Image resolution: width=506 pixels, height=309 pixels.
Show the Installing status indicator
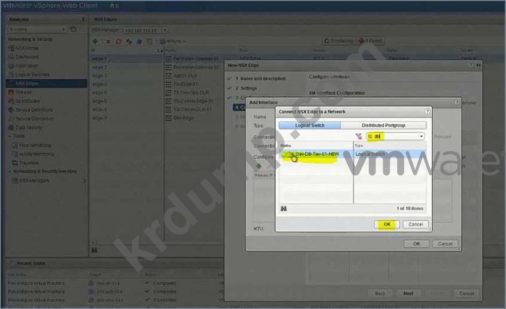click(339, 41)
